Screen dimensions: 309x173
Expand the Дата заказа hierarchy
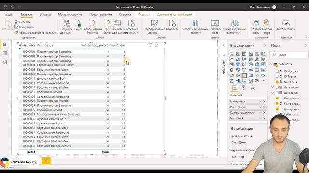[x=273, y=93]
